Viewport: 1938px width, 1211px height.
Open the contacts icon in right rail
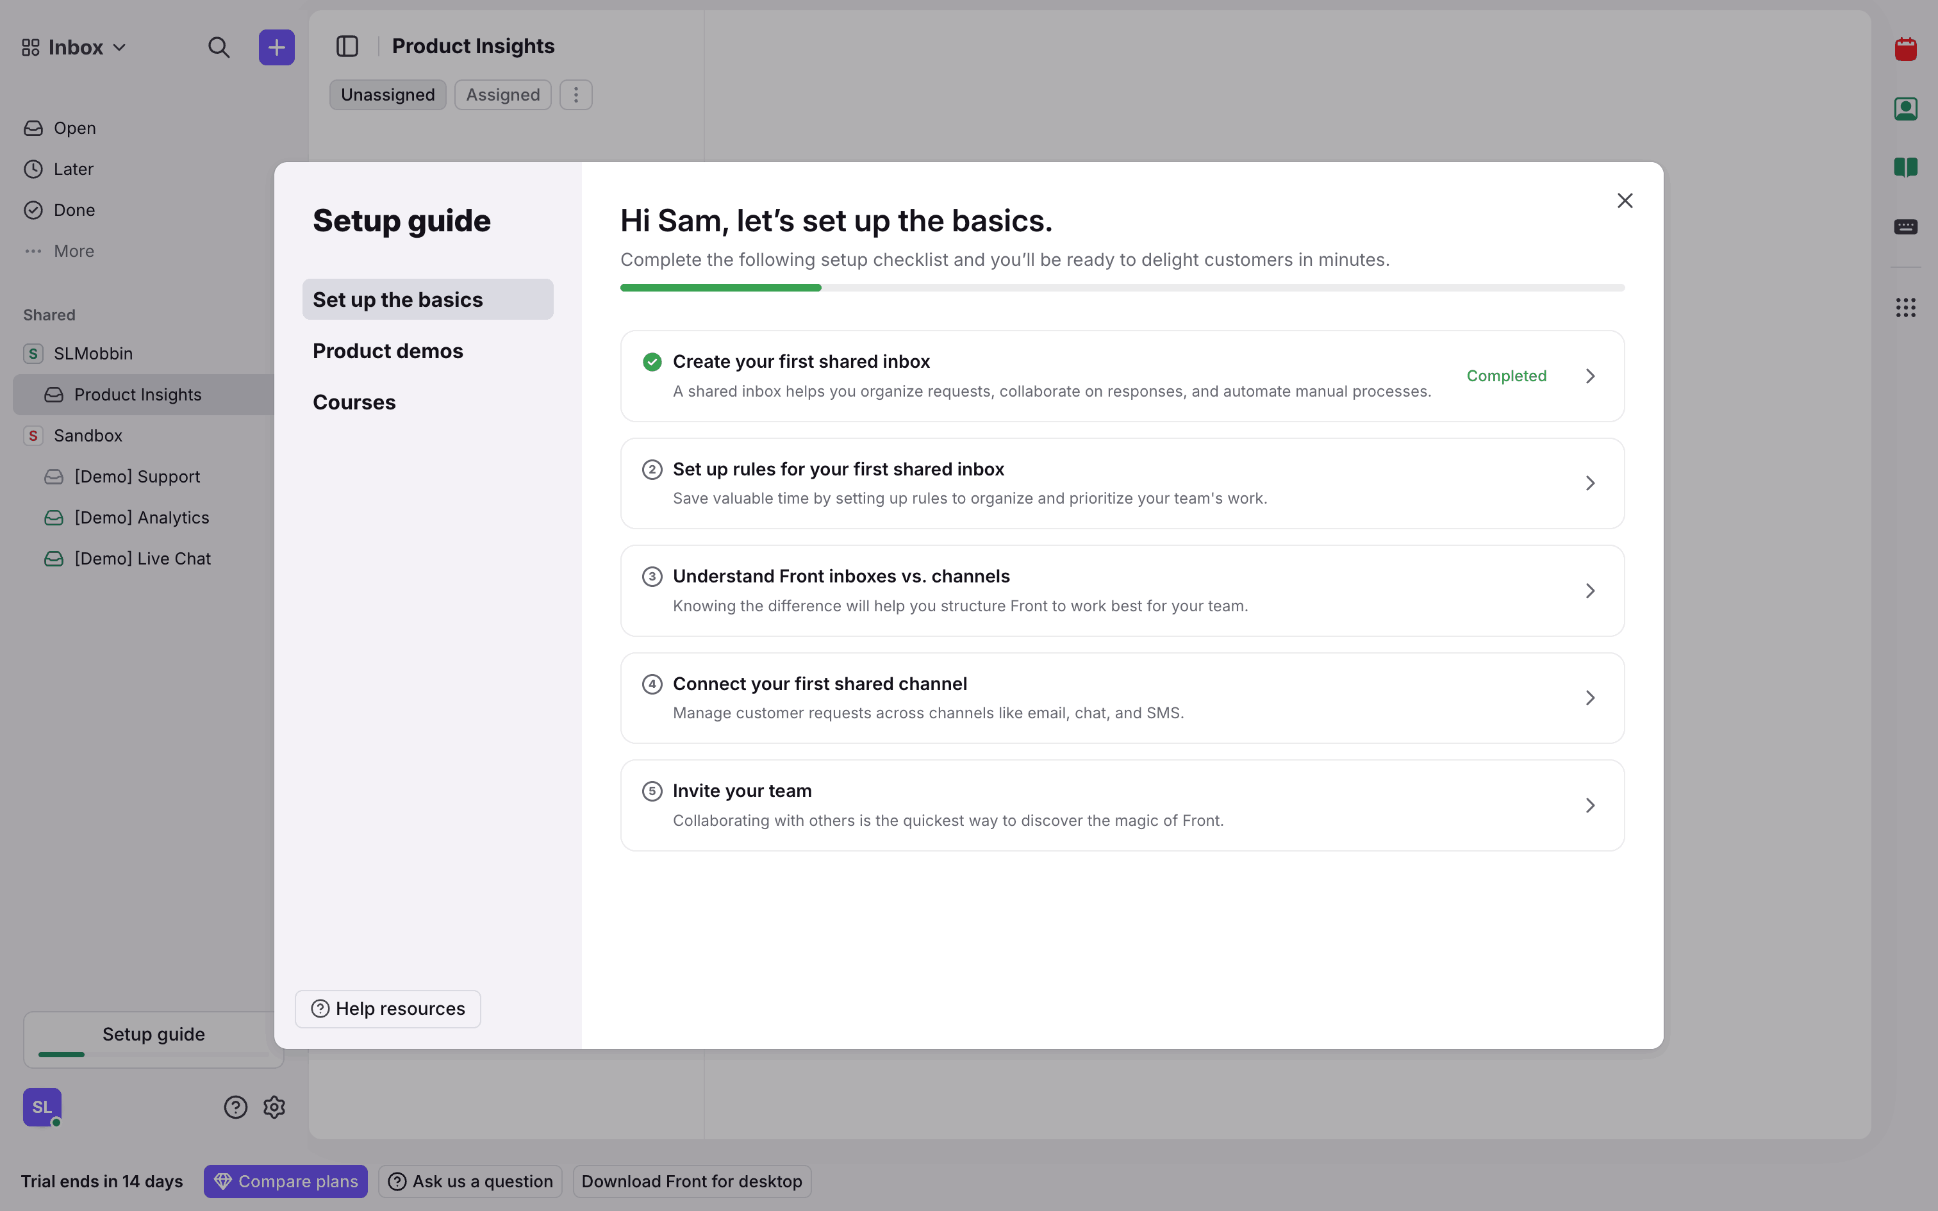point(1905,108)
